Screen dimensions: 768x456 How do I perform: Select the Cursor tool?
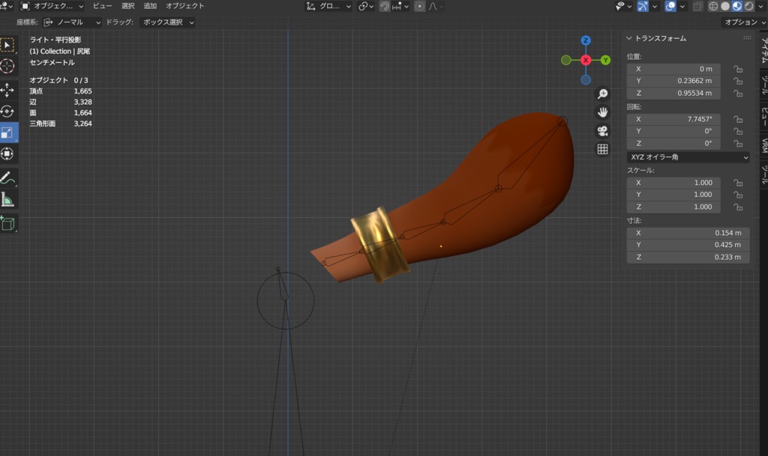pos(7,66)
